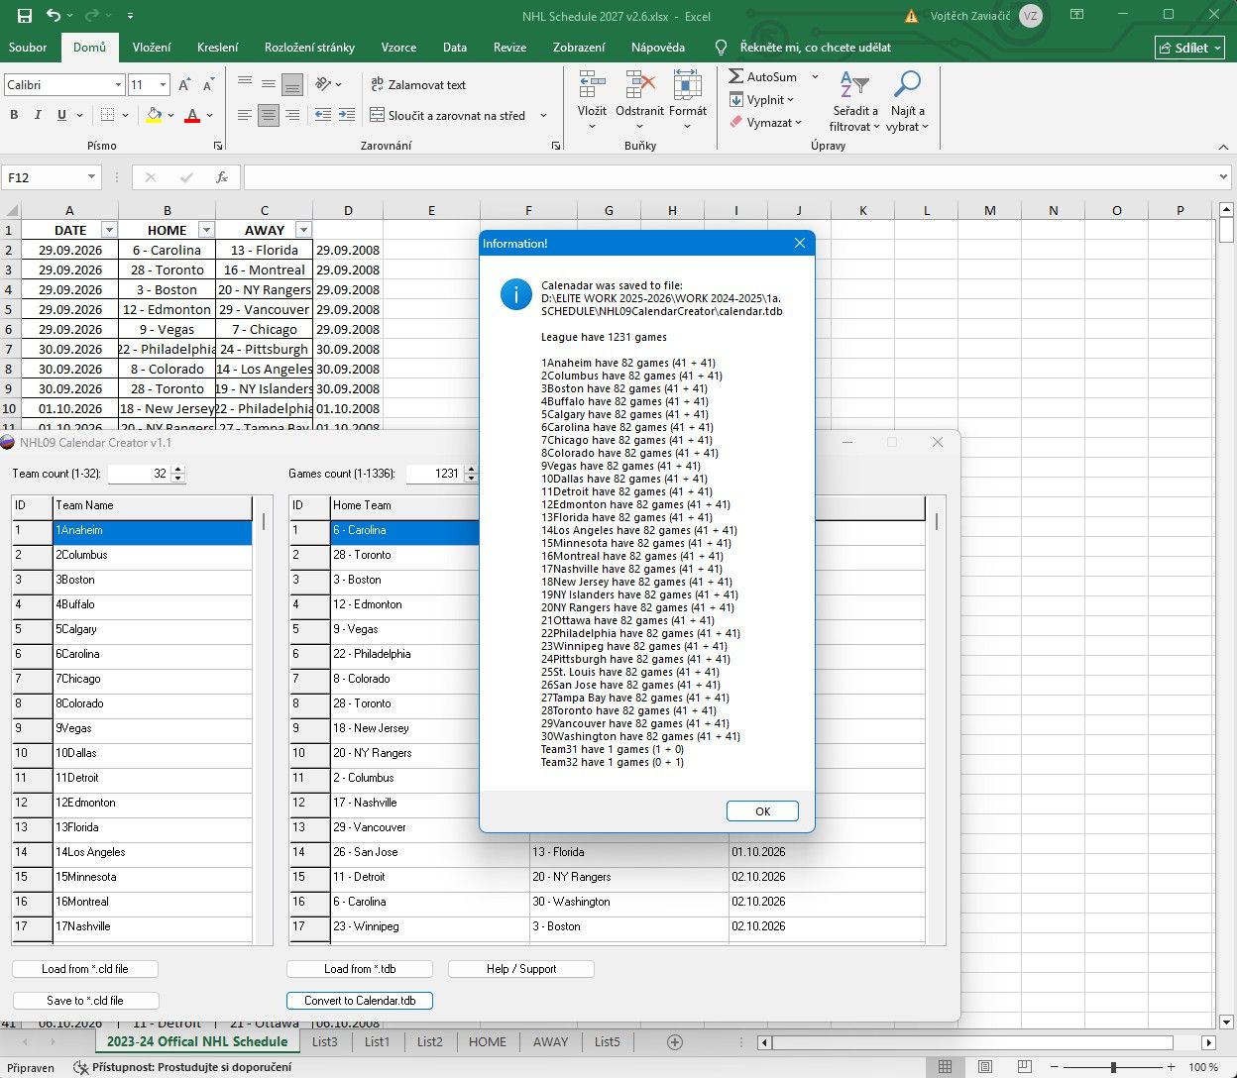Expand the formula bar chevron
The width and height of the screenshot is (1237, 1078).
coord(1223,177)
